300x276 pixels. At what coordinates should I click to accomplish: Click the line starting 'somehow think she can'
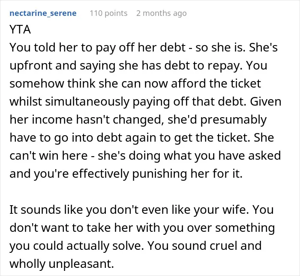tap(135, 83)
